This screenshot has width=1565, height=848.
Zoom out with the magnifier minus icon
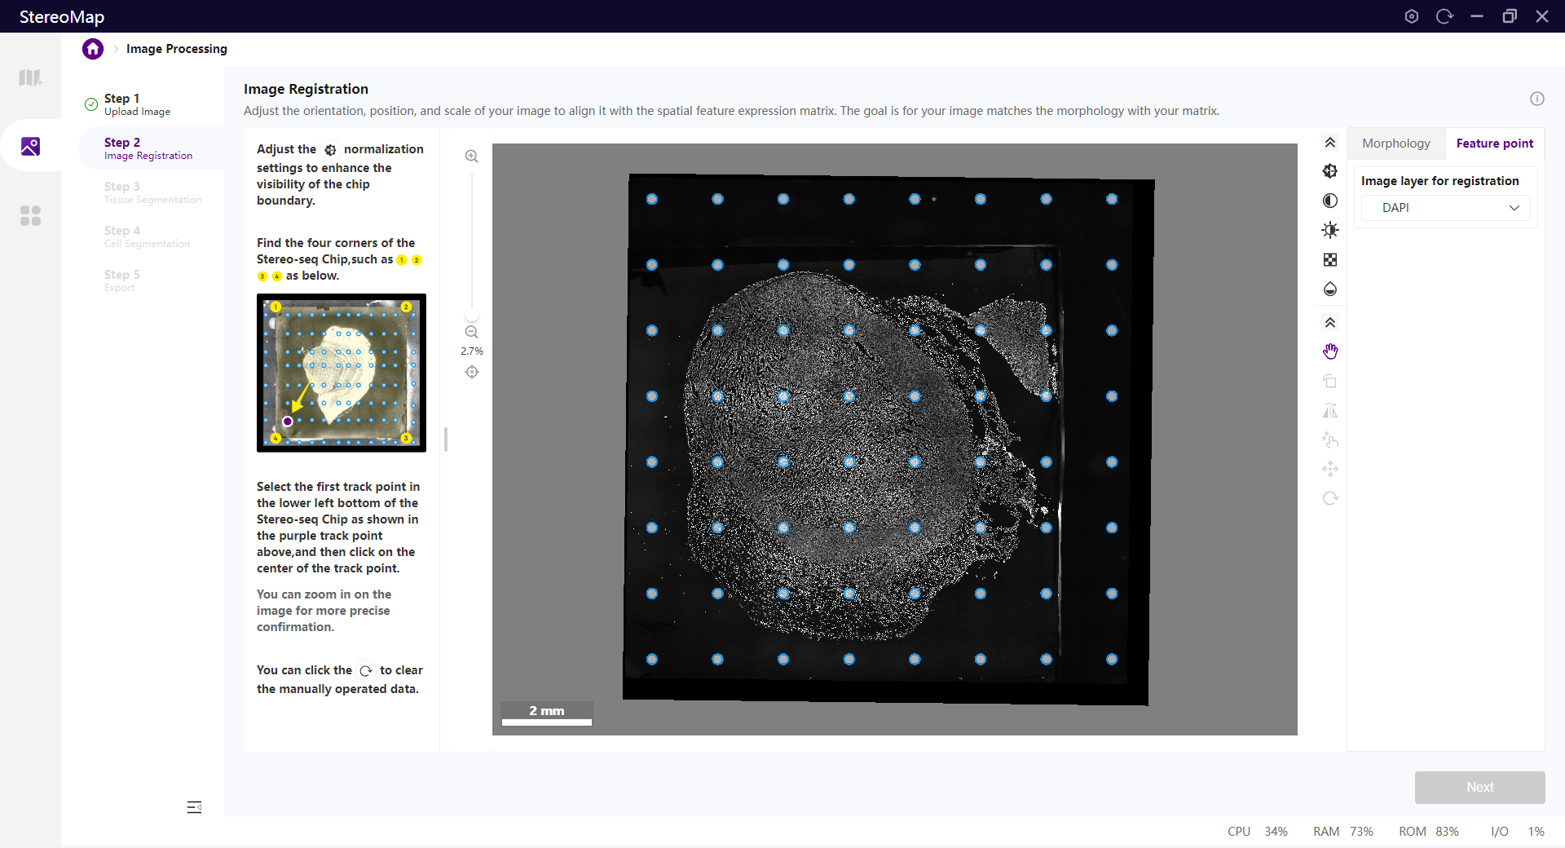472,333
